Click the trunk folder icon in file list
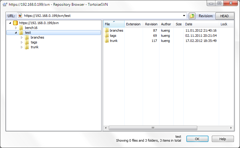Screen dimensions: 240x148 107,41
